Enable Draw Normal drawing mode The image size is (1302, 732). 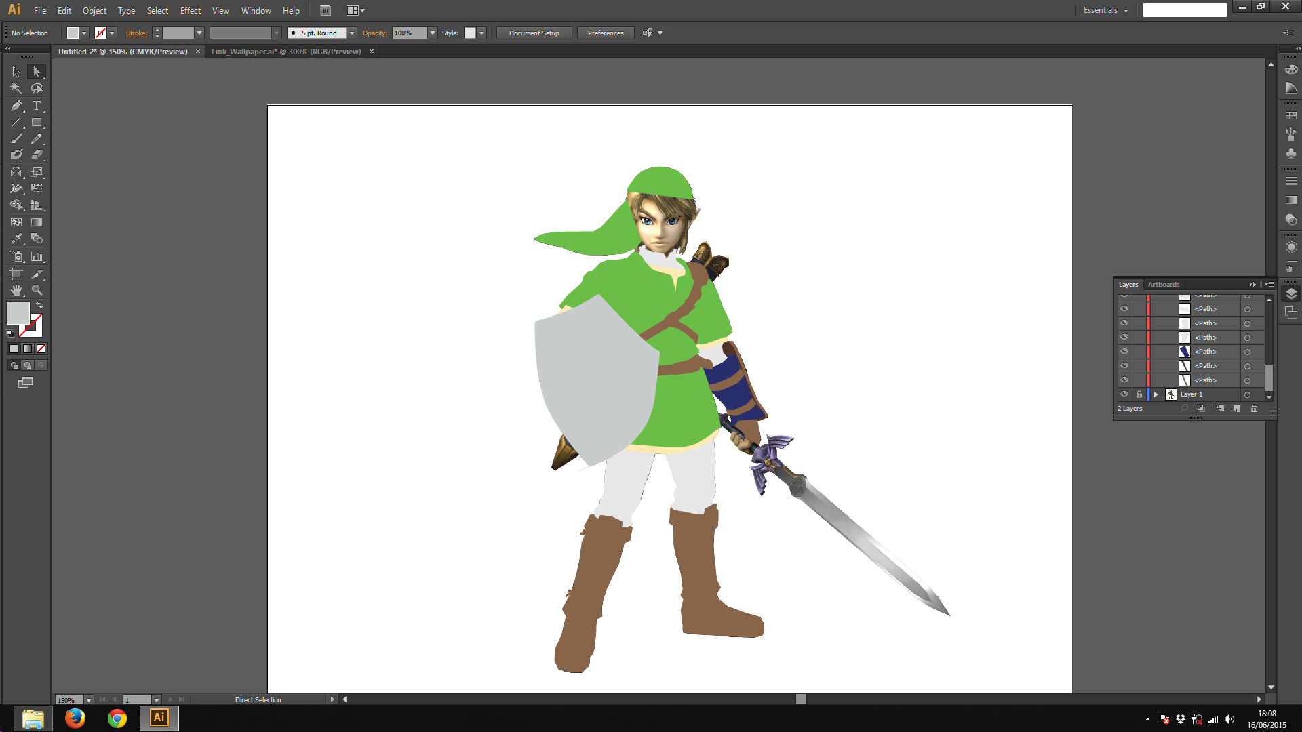(14, 365)
